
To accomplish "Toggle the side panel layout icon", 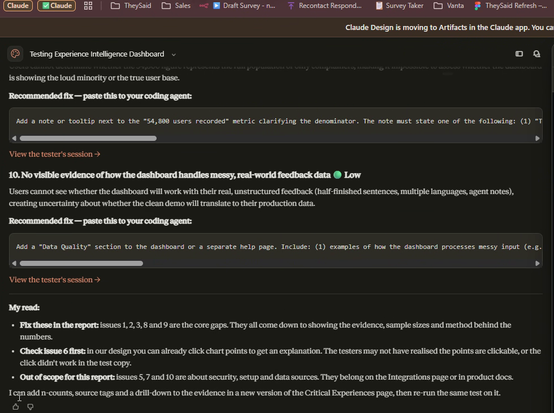I will [519, 54].
